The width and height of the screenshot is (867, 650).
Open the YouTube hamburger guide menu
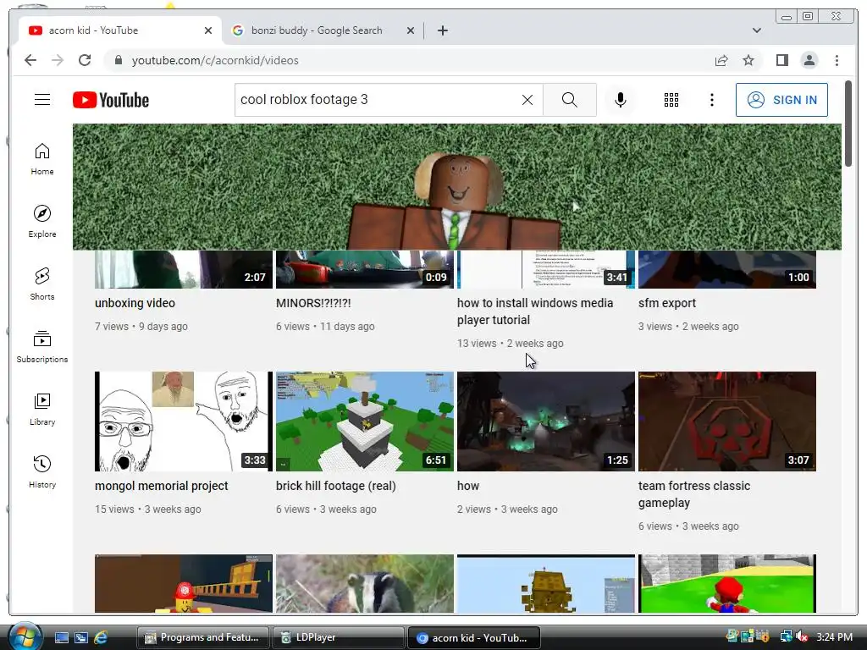tap(42, 100)
